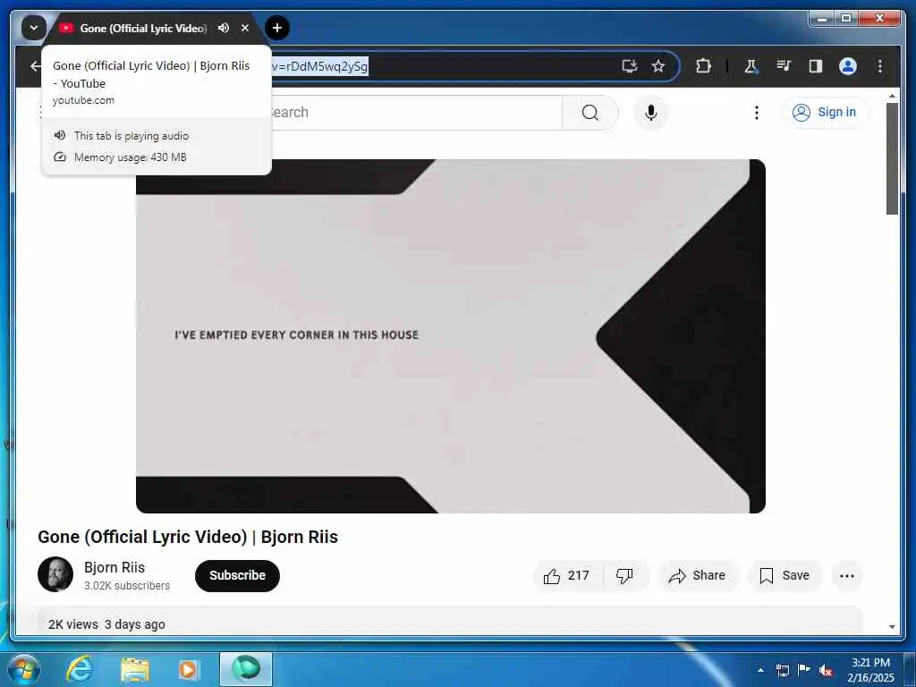Open the Chrome Labs flask icon
The width and height of the screenshot is (916, 687).
tap(751, 66)
